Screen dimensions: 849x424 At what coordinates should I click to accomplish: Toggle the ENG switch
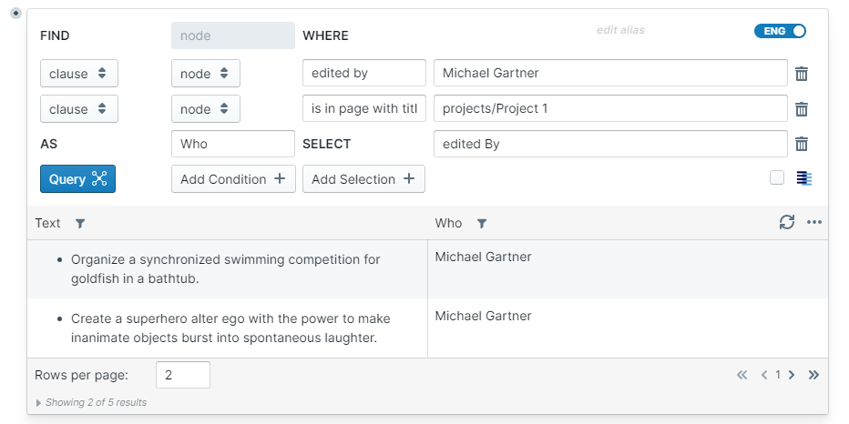[x=780, y=31]
